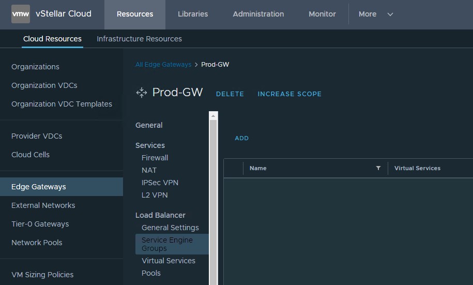473x285 pixels.
Task: Click the scrollbar up arrow
Action: coord(213,116)
